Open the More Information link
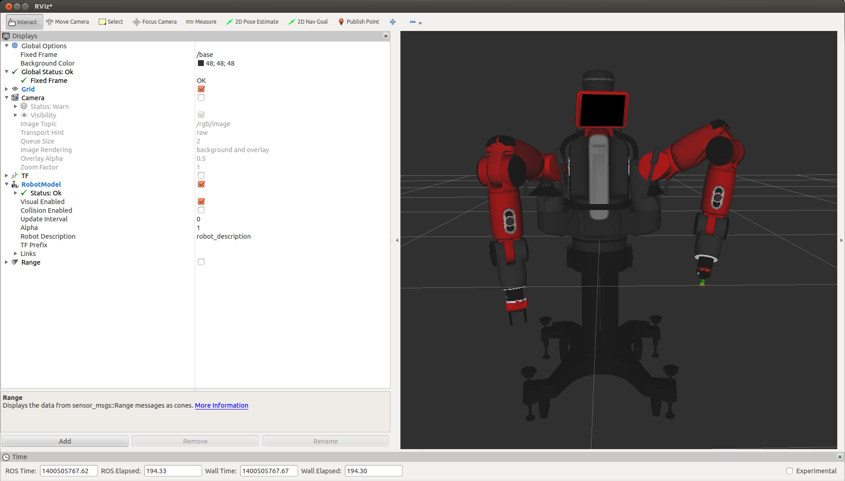Viewport: 845px width, 481px height. [222, 405]
